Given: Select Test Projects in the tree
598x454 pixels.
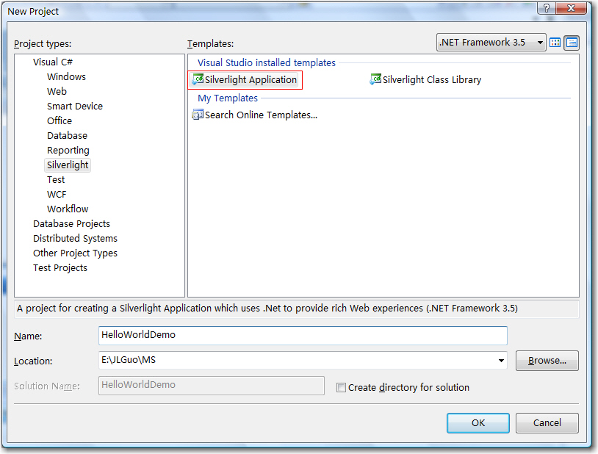Looking at the screenshot, I should (x=60, y=268).
